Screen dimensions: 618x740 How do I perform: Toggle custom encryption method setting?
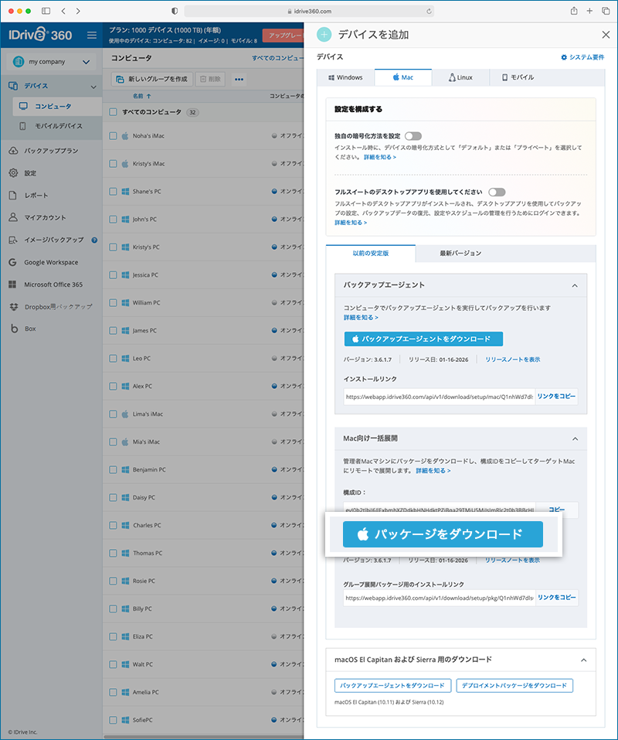click(x=413, y=135)
